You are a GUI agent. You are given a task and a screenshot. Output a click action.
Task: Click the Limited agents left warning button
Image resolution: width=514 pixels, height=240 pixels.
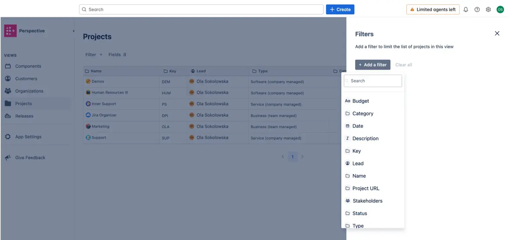pyautogui.click(x=433, y=10)
